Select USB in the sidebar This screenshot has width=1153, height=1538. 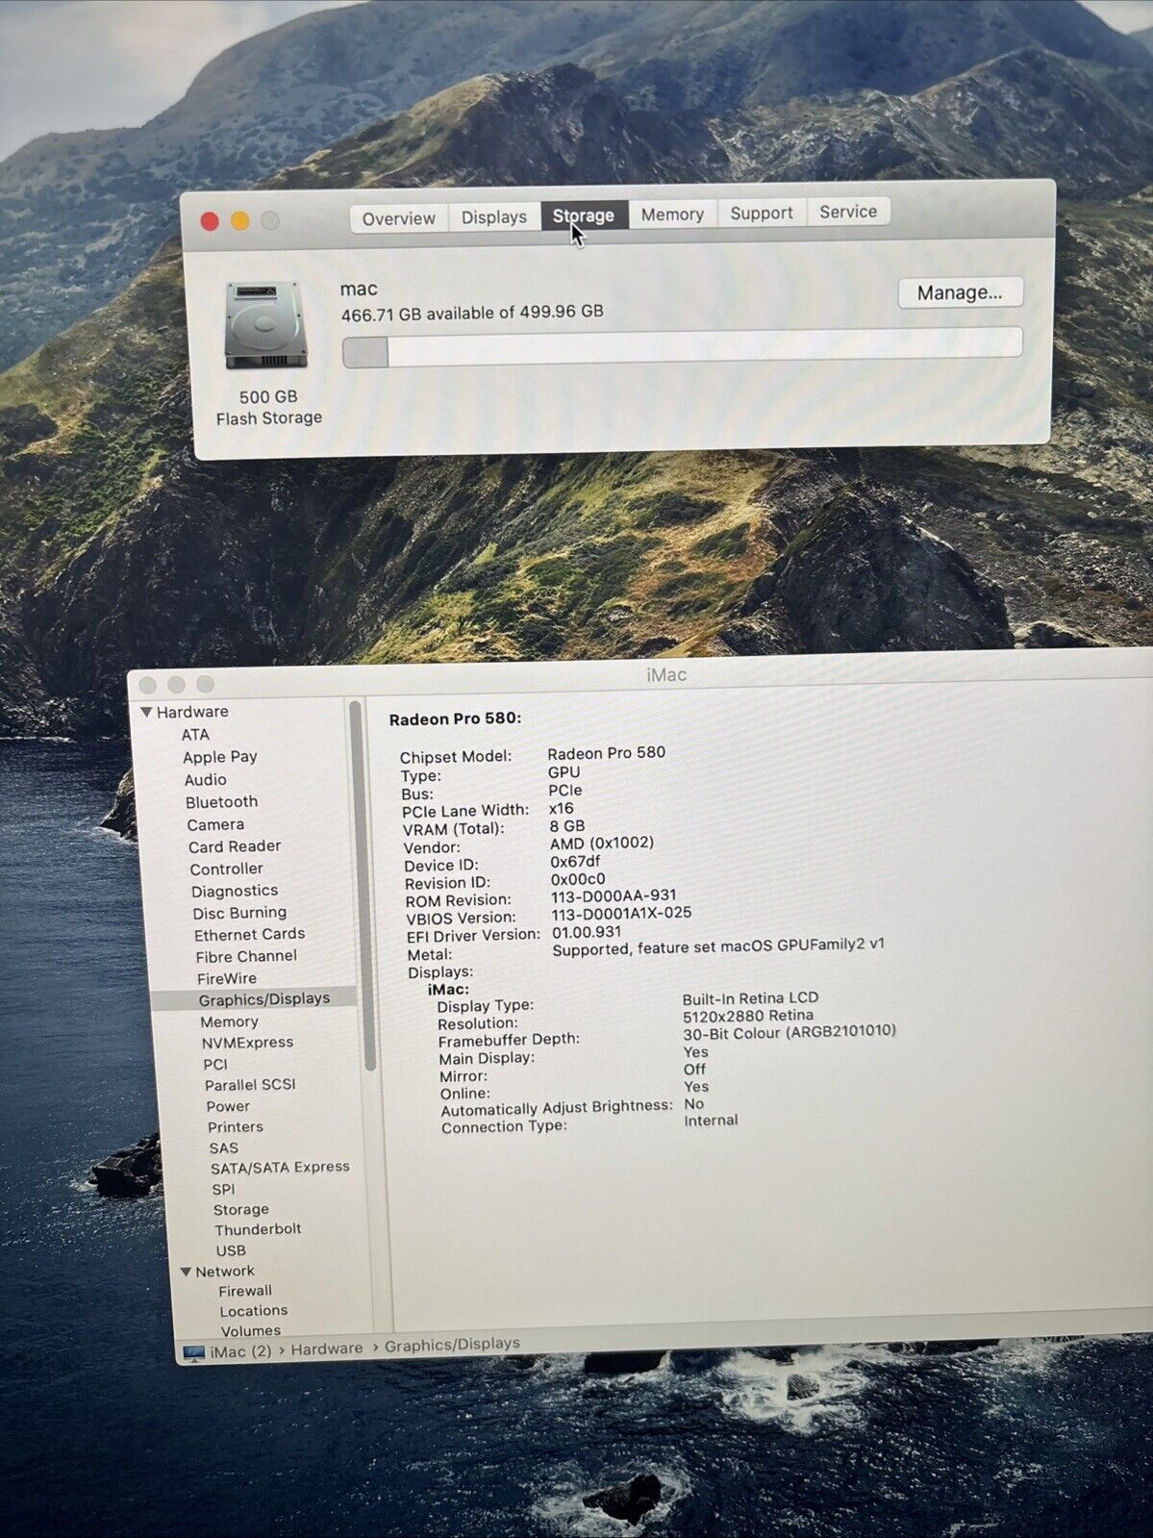[x=231, y=1250]
